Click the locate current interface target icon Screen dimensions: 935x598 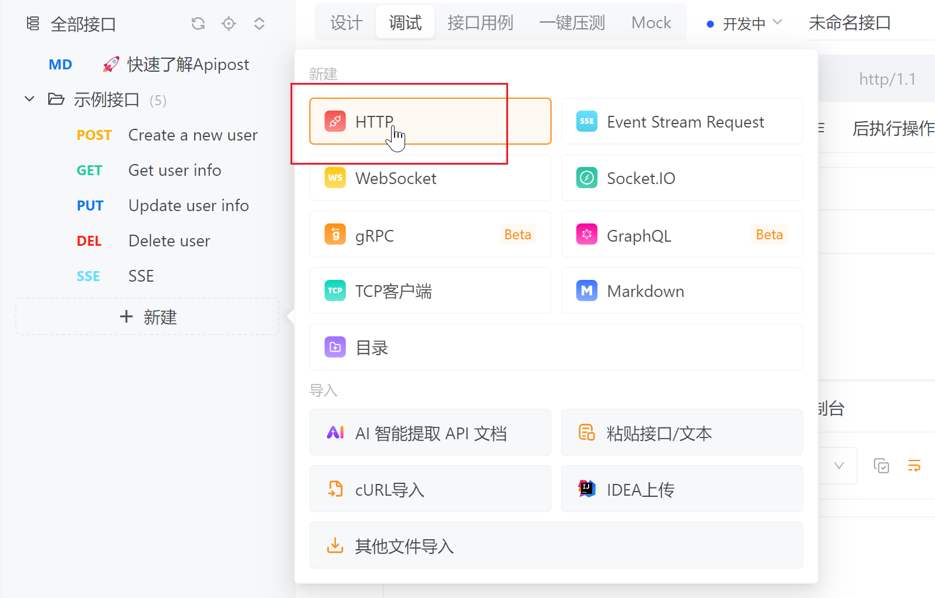229,24
